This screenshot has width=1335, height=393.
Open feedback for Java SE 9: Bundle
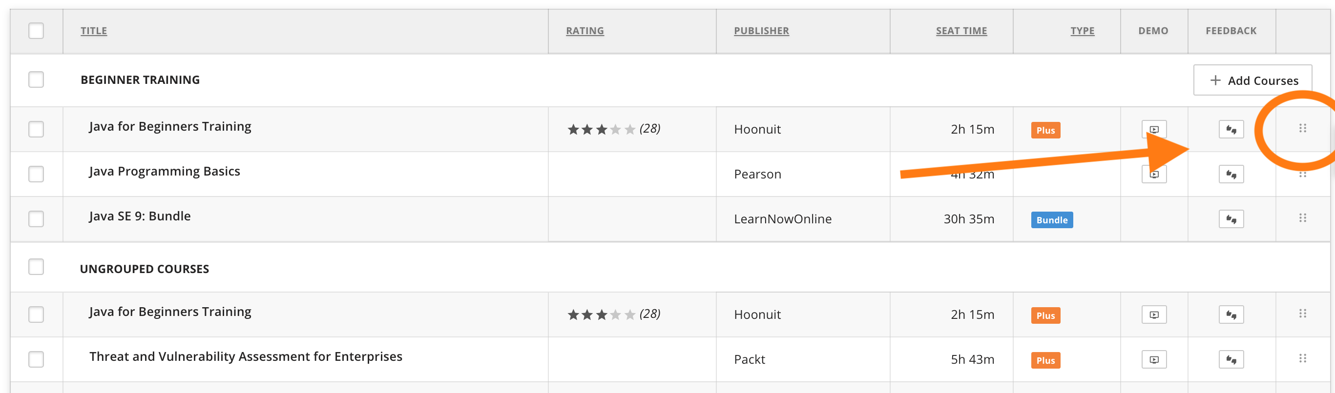pos(1231,219)
